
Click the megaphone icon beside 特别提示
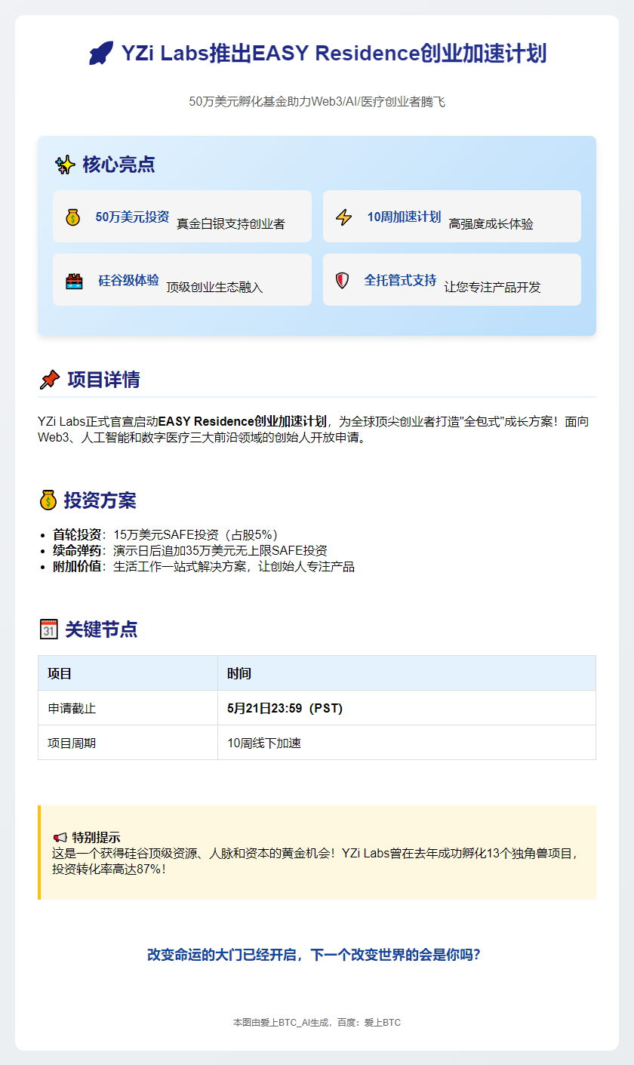pos(60,838)
